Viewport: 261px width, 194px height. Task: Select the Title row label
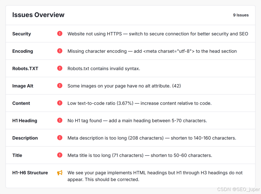pyautogui.click(x=17, y=155)
